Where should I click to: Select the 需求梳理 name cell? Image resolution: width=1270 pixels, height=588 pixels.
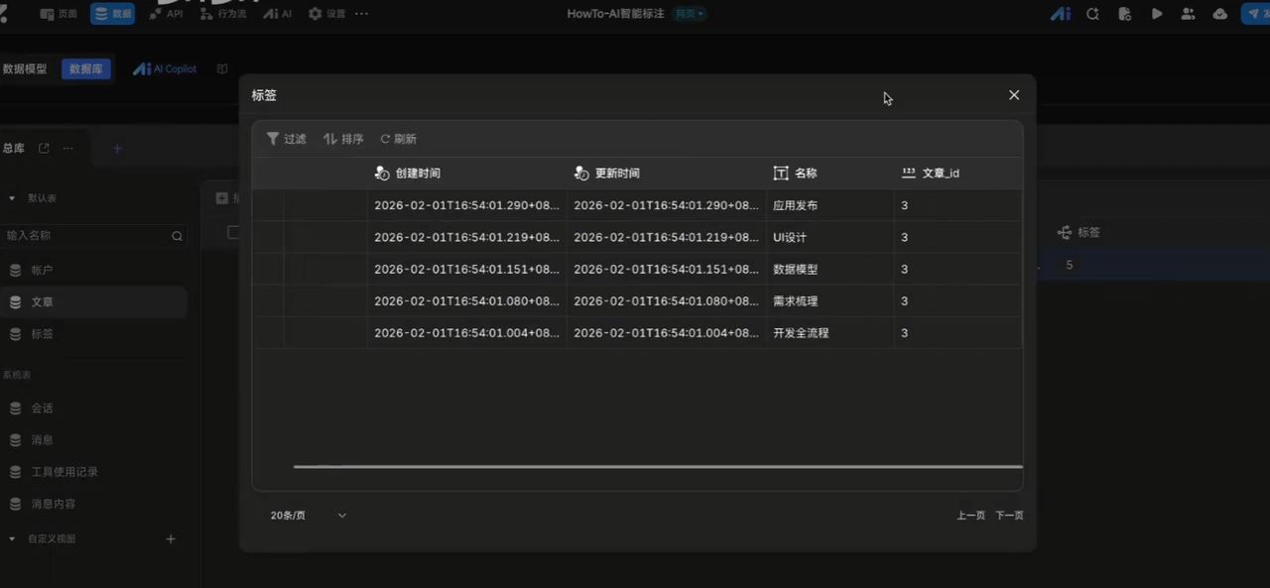point(829,300)
